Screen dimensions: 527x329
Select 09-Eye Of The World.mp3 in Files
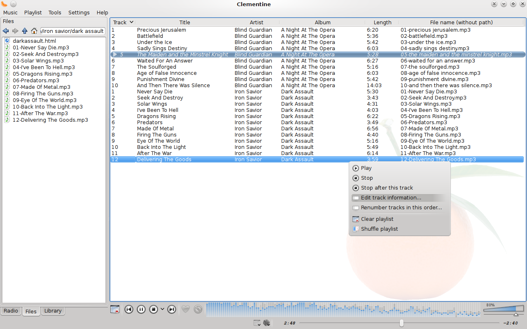44,100
